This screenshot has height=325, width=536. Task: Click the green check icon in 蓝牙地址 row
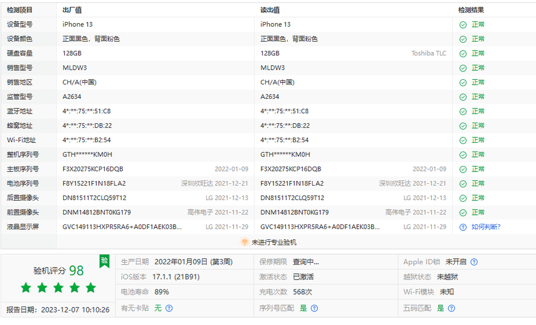pos(463,111)
